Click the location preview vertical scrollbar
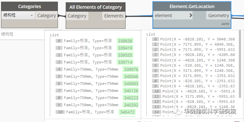The width and height of the screenshot is (244, 122). pyautogui.click(x=240, y=64)
